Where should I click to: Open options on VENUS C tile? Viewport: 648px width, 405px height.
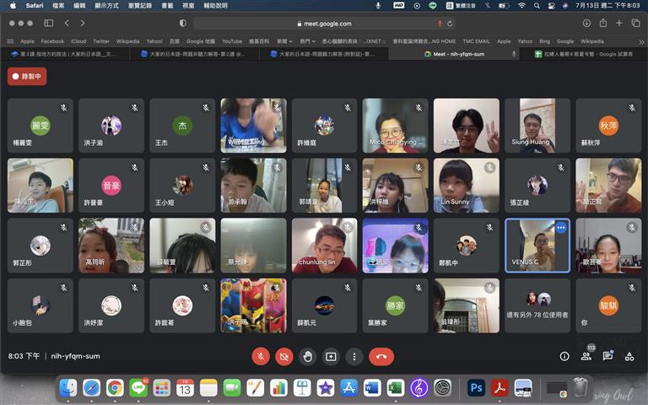[x=561, y=227]
